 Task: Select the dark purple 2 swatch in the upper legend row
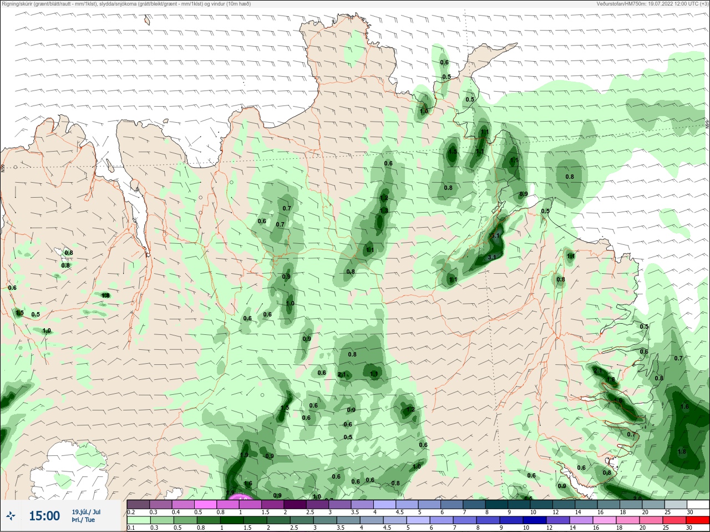(x=295, y=505)
